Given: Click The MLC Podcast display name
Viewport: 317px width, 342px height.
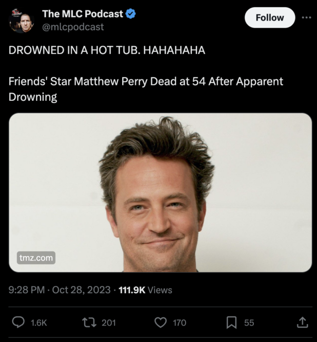Looking at the screenshot, I should click(82, 14).
